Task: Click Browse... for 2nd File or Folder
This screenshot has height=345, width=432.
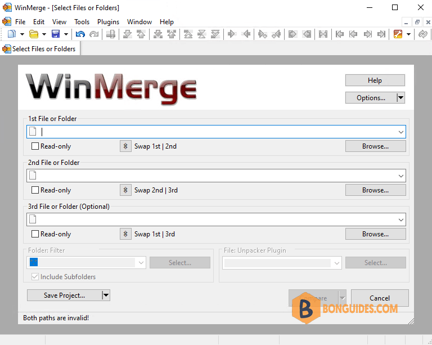Action: pos(376,190)
